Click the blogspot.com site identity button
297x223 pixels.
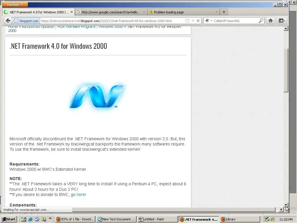point(26,21)
